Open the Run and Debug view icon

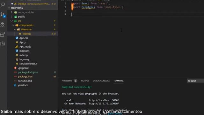[3, 25]
